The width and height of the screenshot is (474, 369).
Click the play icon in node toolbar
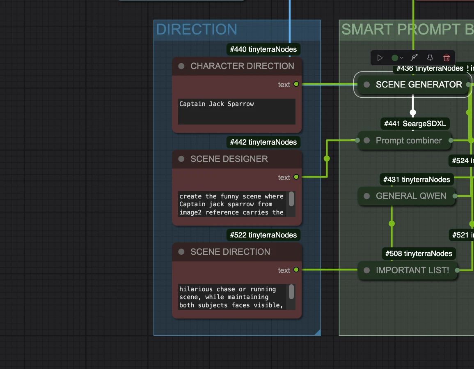380,58
